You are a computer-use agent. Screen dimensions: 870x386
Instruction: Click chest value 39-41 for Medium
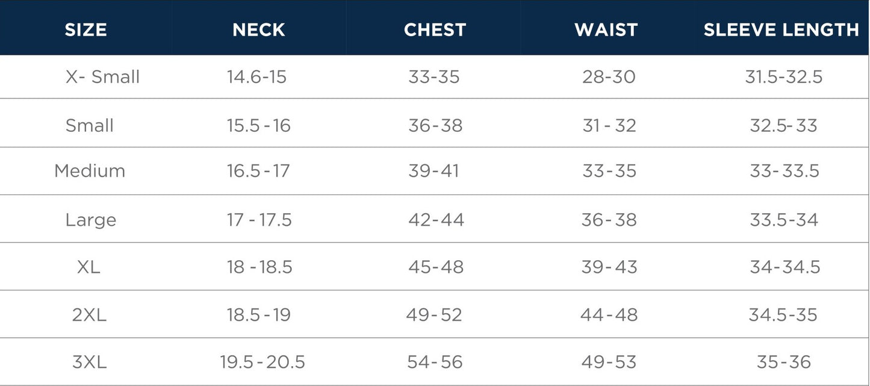(x=433, y=171)
